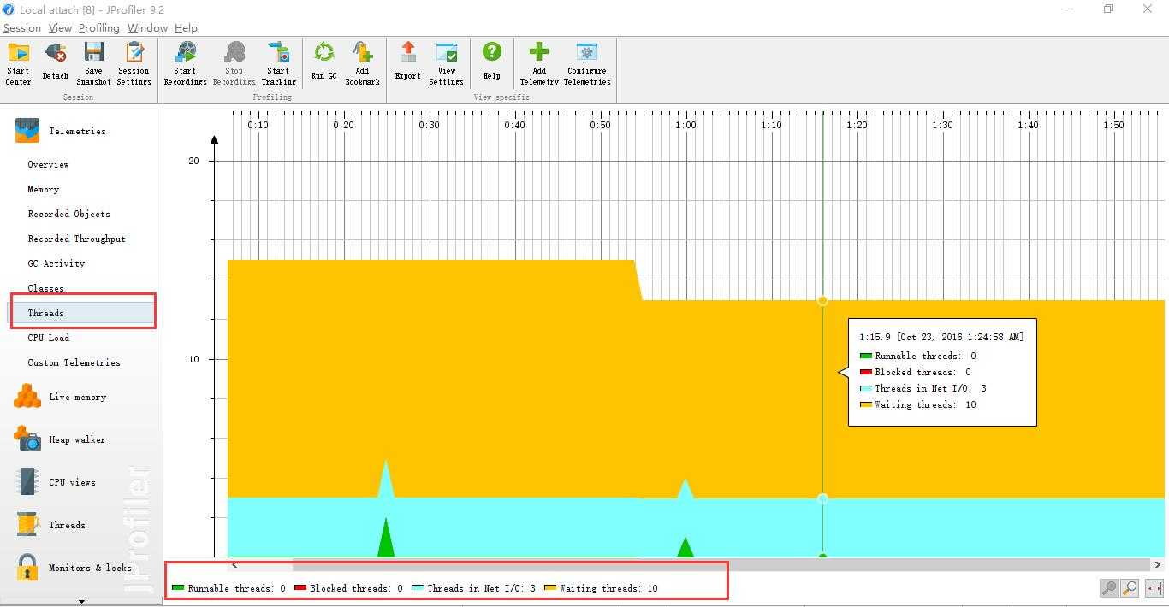Open the View menu
1169x607 pixels.
click(x=60, y=28)
